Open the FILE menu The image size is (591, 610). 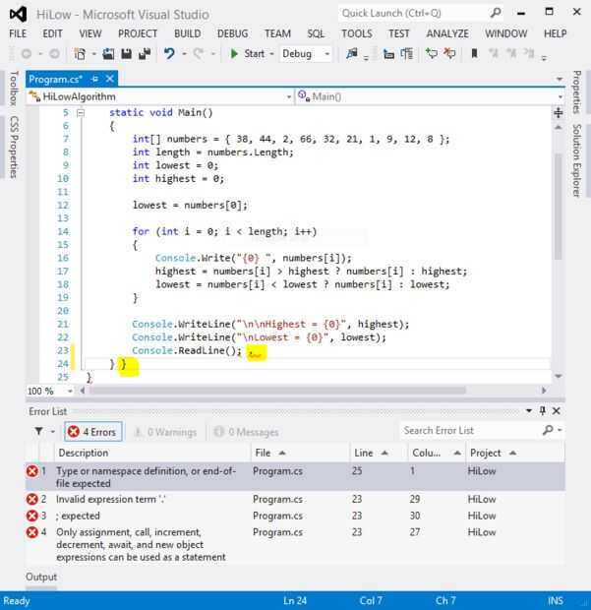pos(18,33)
